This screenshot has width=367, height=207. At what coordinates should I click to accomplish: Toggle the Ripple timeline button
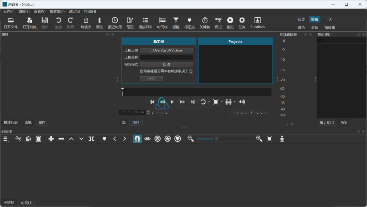pos(158,139)
